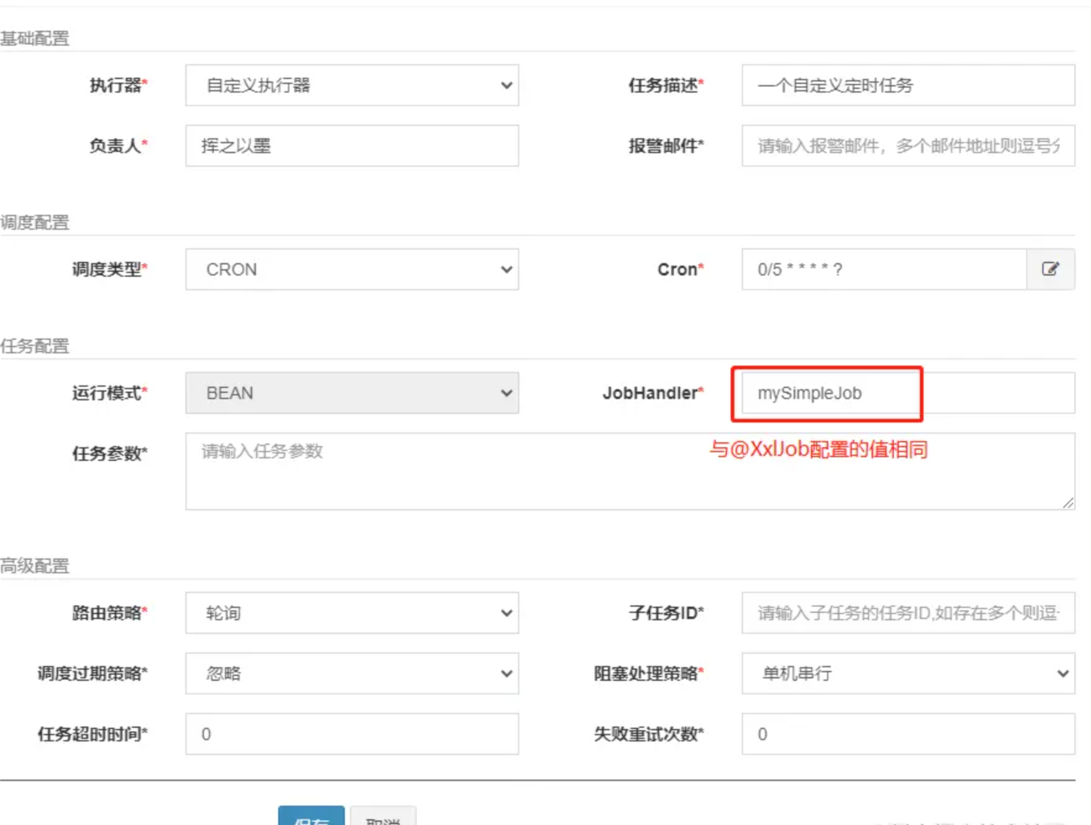
Task: Click the 失败重试次数 input field
Action: click(x=908, y=734)
